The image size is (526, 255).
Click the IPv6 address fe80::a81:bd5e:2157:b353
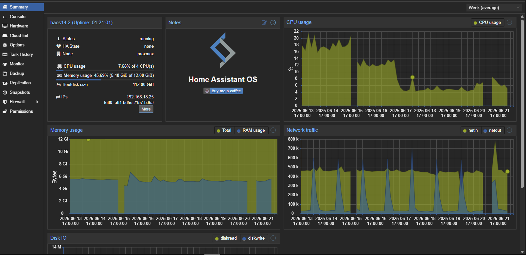click(129, 102)
